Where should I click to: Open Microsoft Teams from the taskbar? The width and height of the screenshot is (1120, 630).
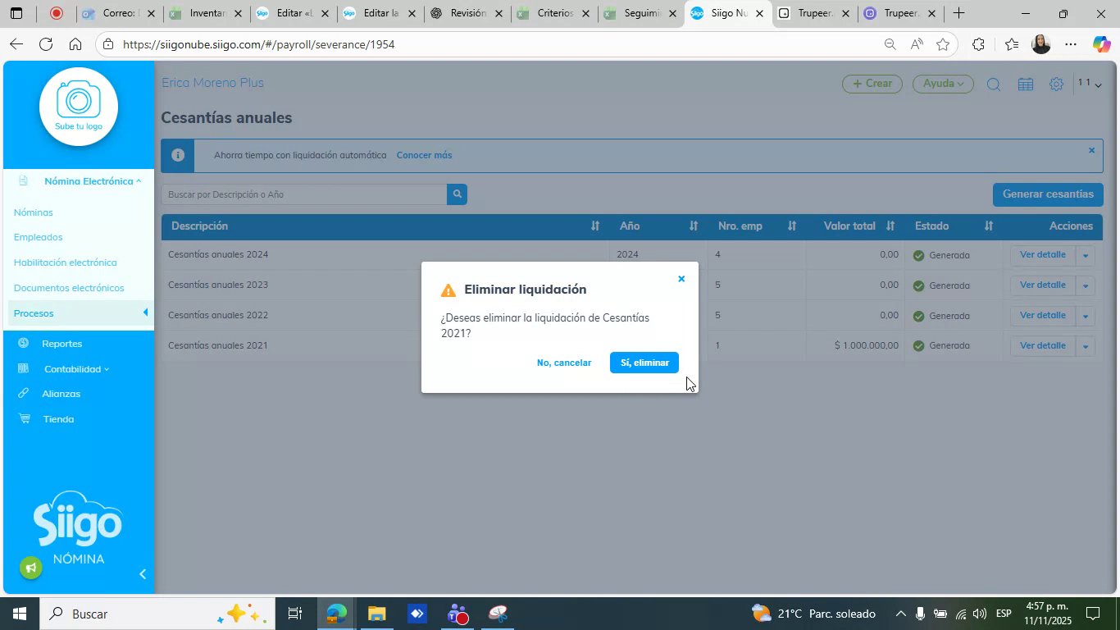pyautogui.click(x=458, y=614)
